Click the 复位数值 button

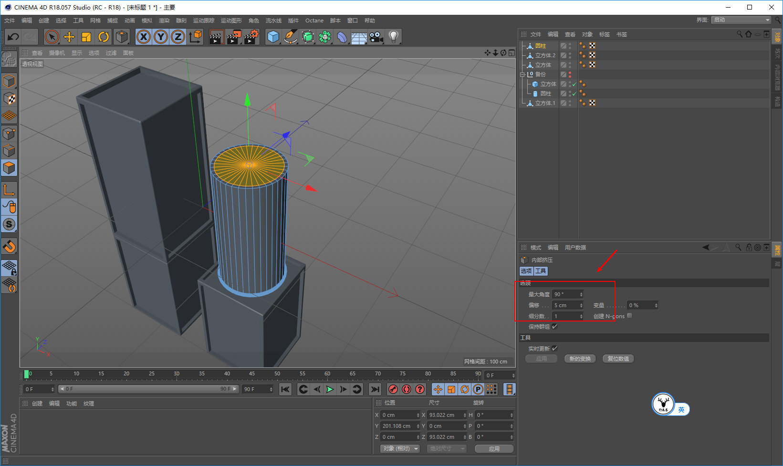point(618,359)
